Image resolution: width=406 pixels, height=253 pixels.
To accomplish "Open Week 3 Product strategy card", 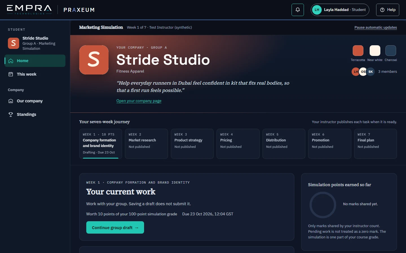I will click(x=192, y=144).
